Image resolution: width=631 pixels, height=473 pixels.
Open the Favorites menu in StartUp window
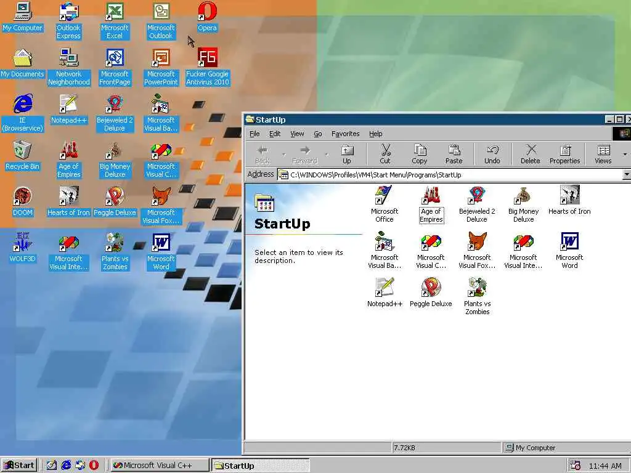pos(345,134)
